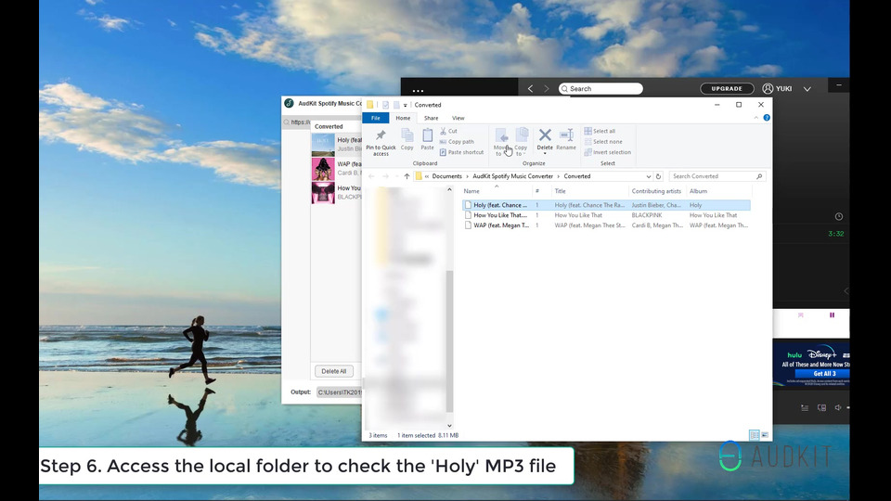Click the Paste clipboard icon

427,135
